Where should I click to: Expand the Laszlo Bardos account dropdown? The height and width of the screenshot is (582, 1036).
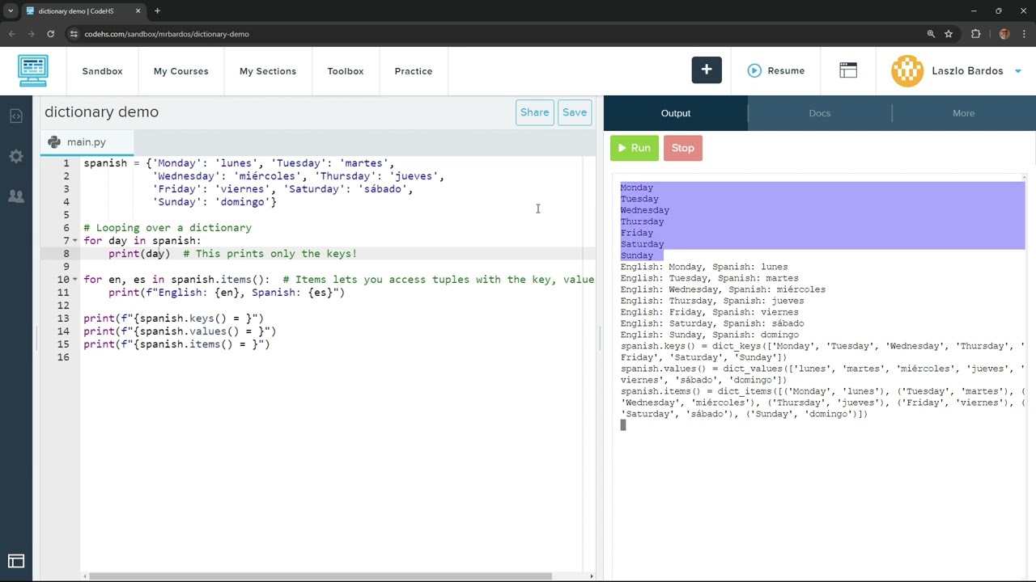[x=1018, y=71]
